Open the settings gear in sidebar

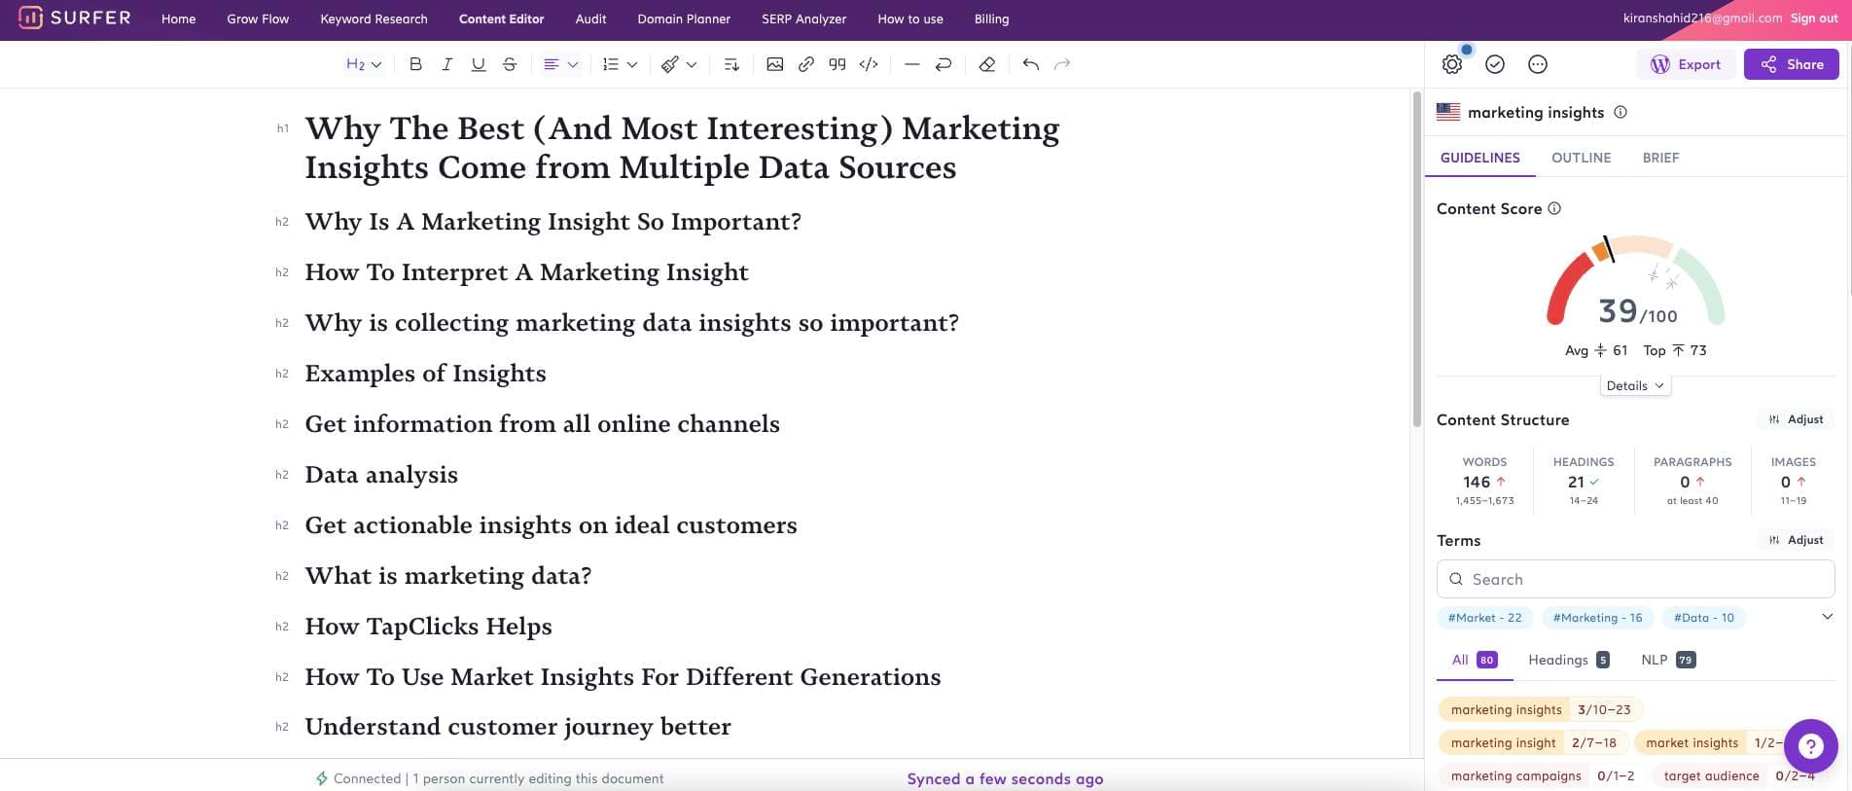[1451, 64]
